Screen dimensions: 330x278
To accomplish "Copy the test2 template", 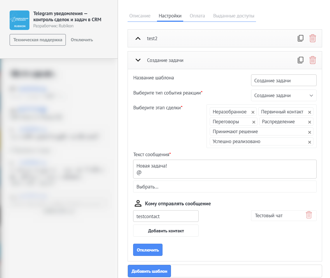I will 301,38.
